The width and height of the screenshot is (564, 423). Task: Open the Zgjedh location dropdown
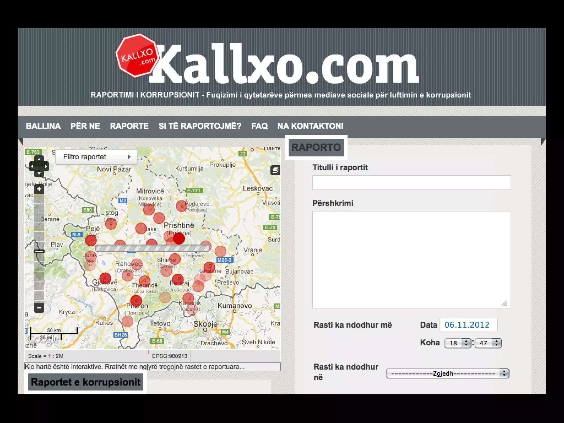click(448, 373)
